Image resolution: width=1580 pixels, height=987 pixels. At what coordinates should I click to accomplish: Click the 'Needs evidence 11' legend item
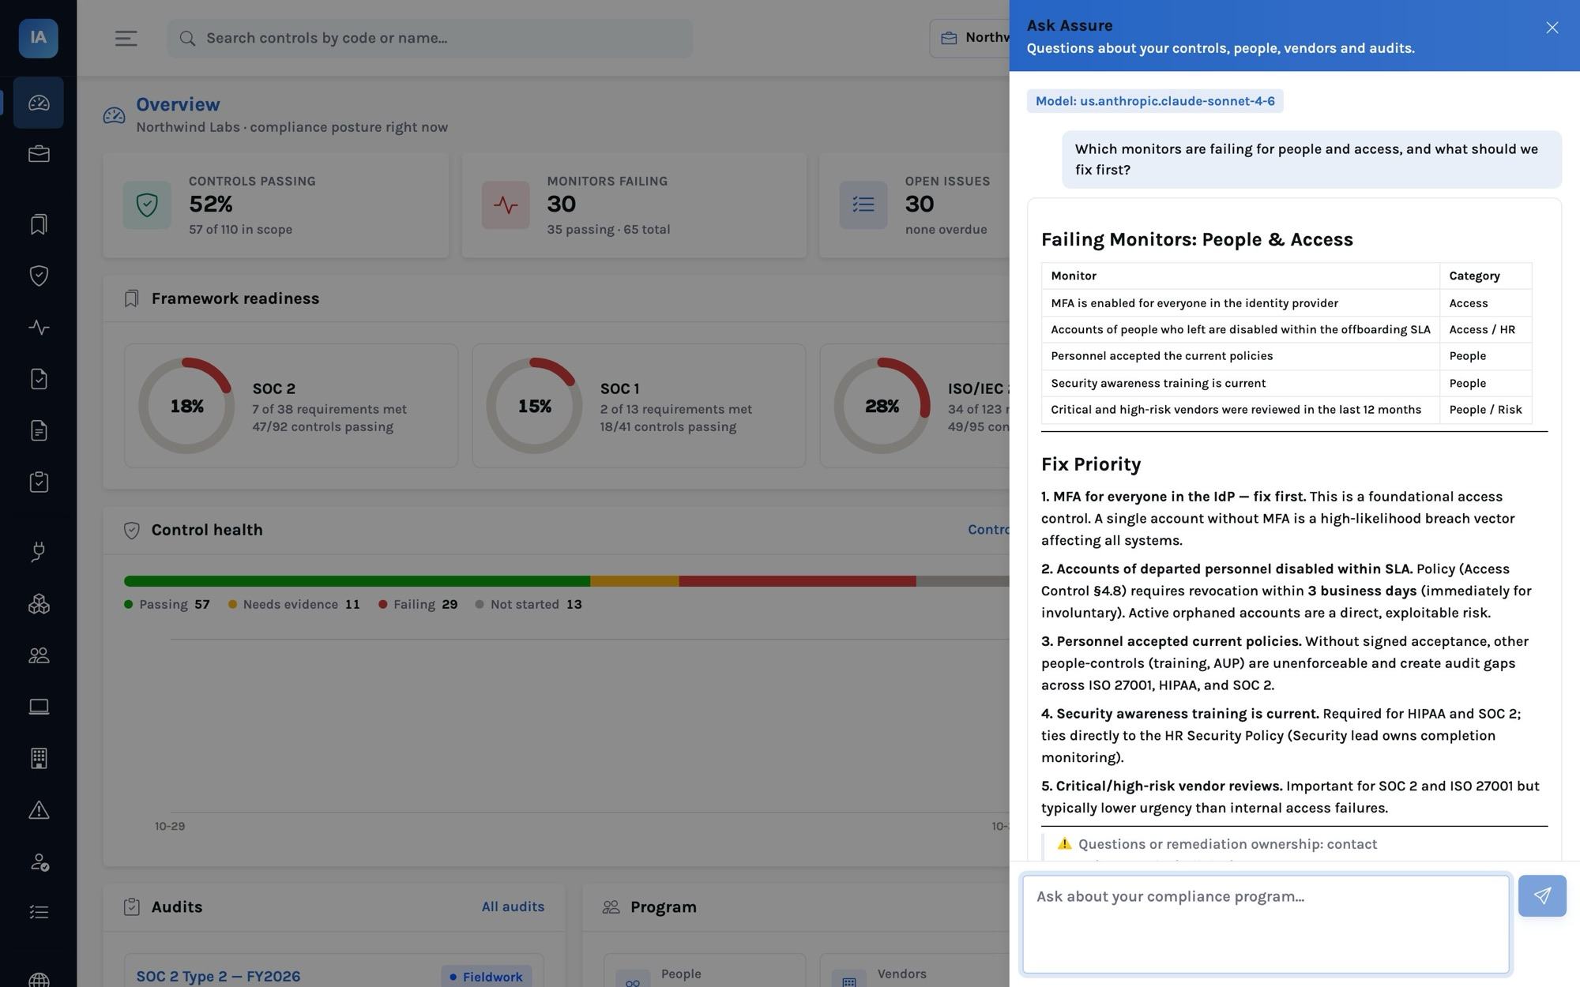pyautogui.click(x=294, y=604)
